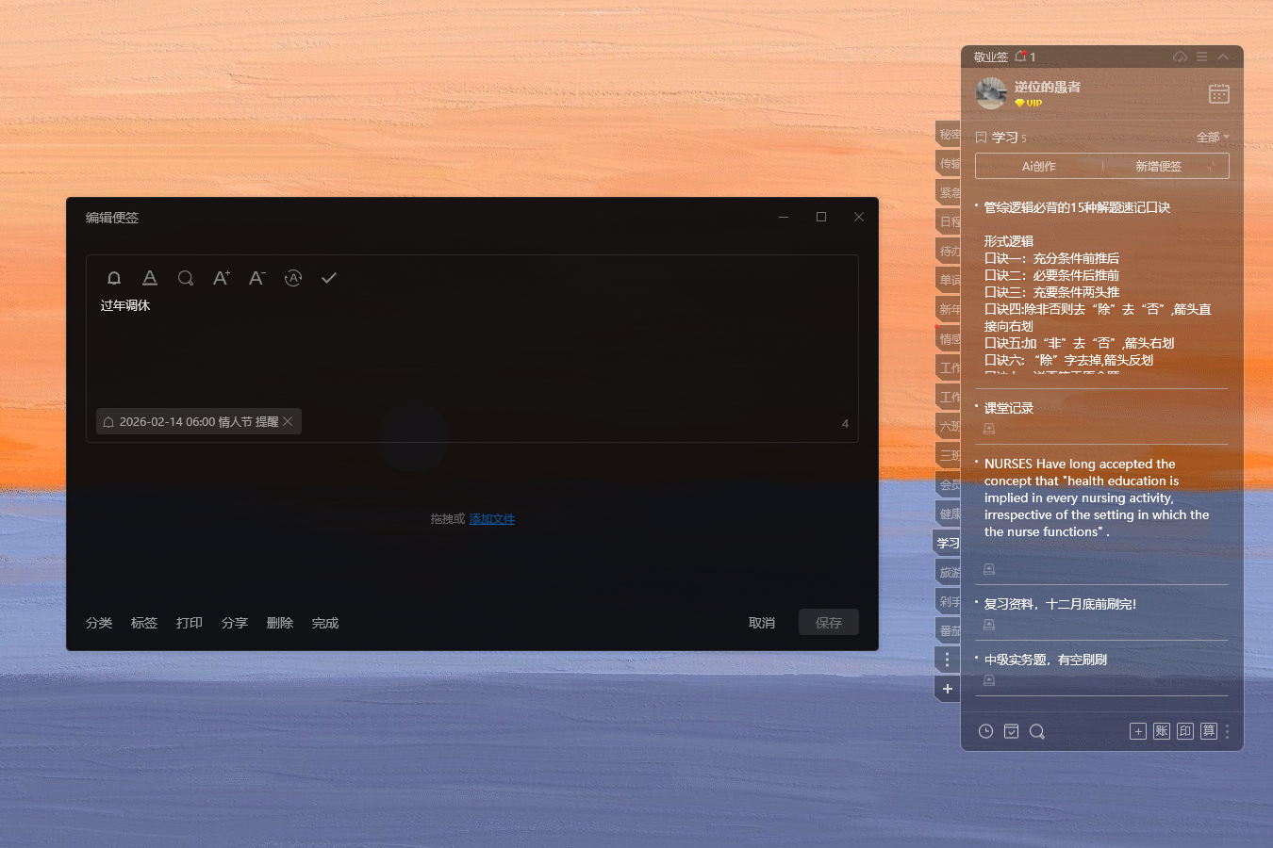
Task: Click the circular A reset font icon
Action: click(x=293, y=278)
